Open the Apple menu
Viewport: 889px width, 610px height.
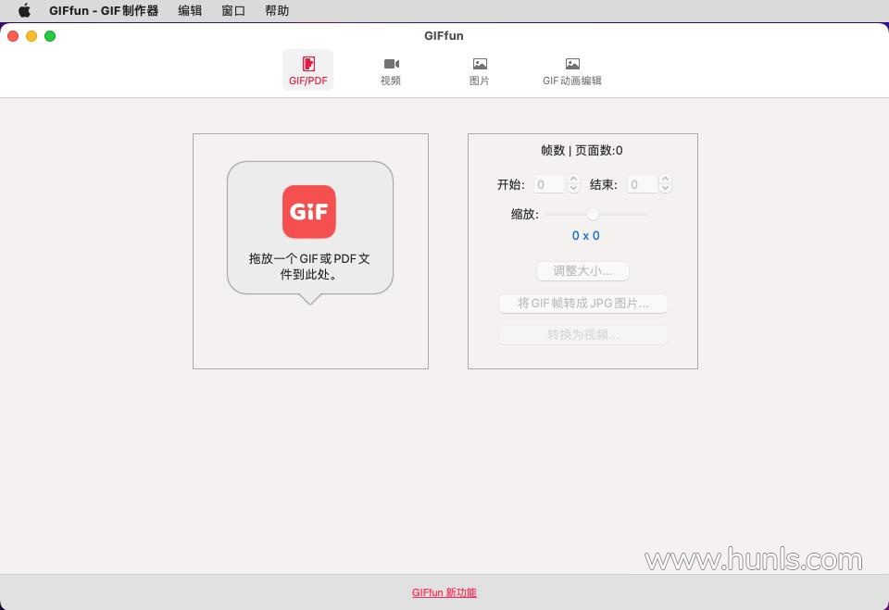[24, 11]
